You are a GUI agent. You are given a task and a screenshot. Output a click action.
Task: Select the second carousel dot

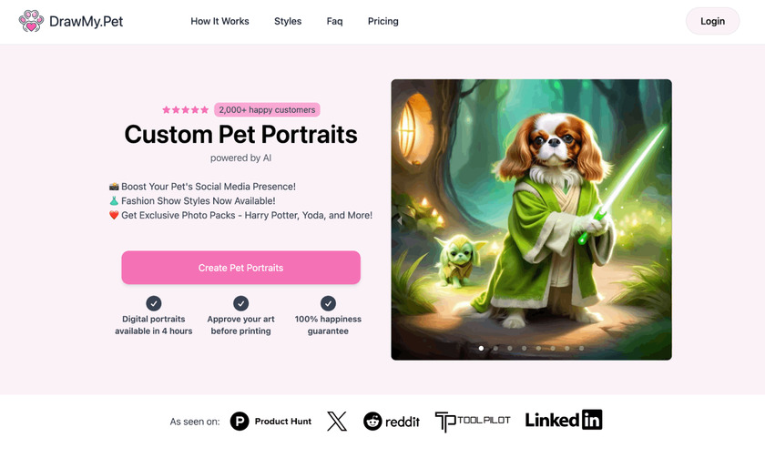(495, 348)
